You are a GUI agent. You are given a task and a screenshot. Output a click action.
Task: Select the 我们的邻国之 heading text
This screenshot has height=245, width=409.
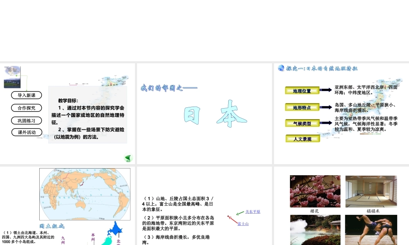[x=169, y=88]
